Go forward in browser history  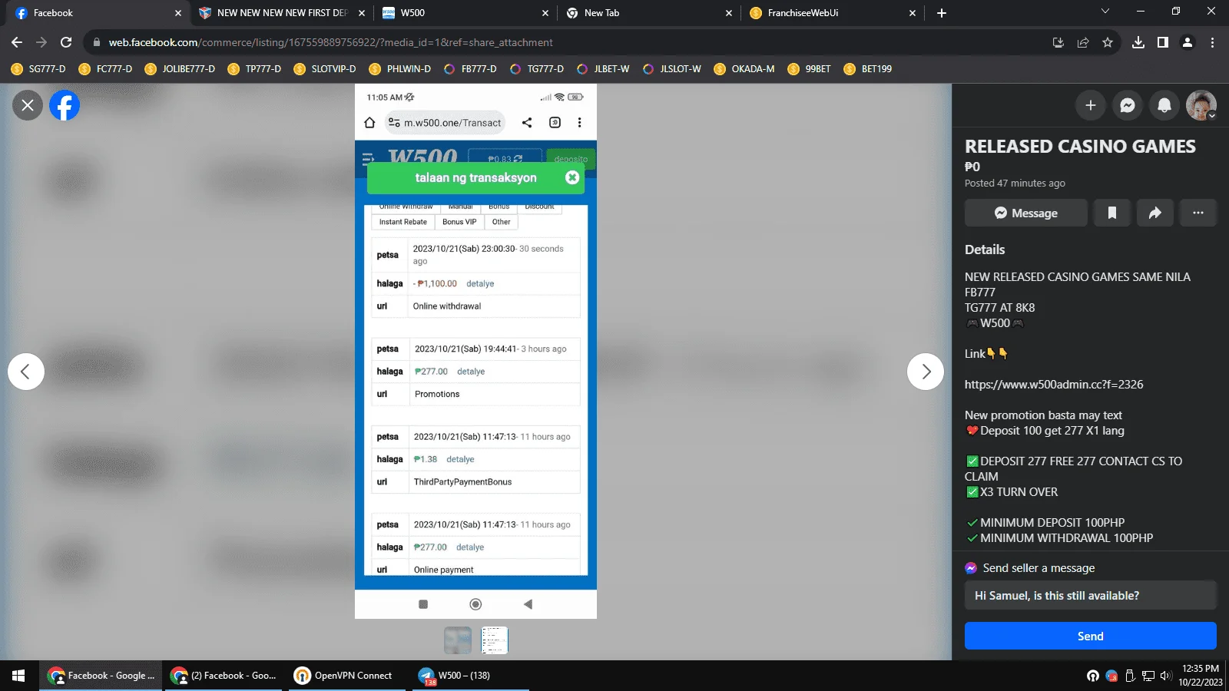tap(41, 42)
